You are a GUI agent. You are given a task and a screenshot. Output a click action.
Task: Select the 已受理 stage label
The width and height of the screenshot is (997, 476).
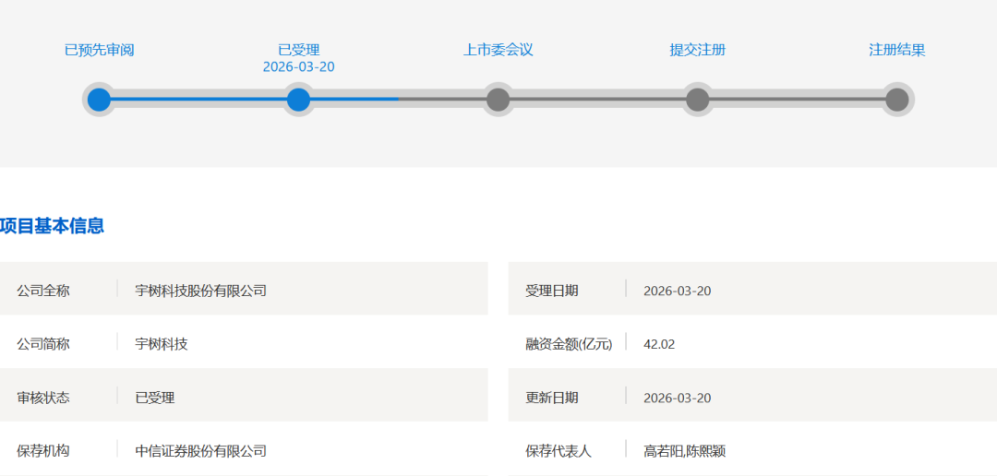coord(299,50)
